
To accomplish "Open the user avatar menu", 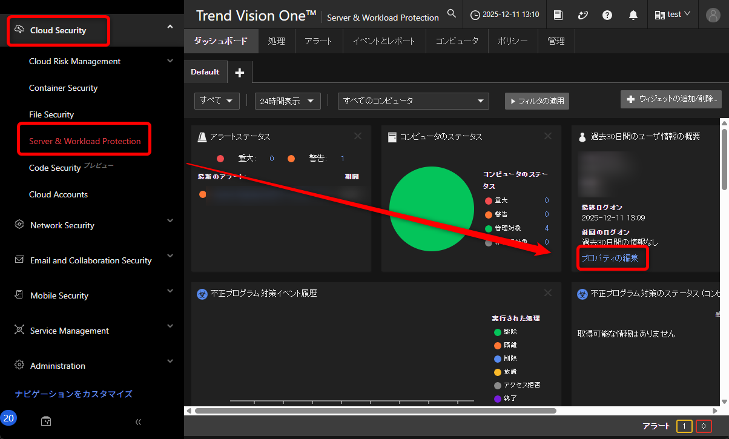I will 714,15.
